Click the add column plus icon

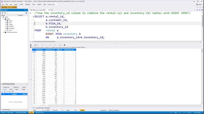click(4, 92)
